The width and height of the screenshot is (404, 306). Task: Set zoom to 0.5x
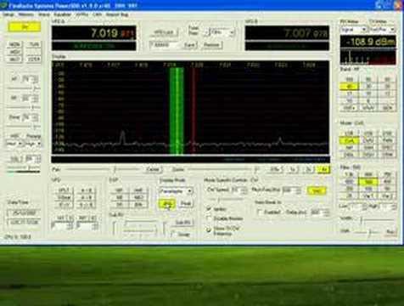[274, 169]
